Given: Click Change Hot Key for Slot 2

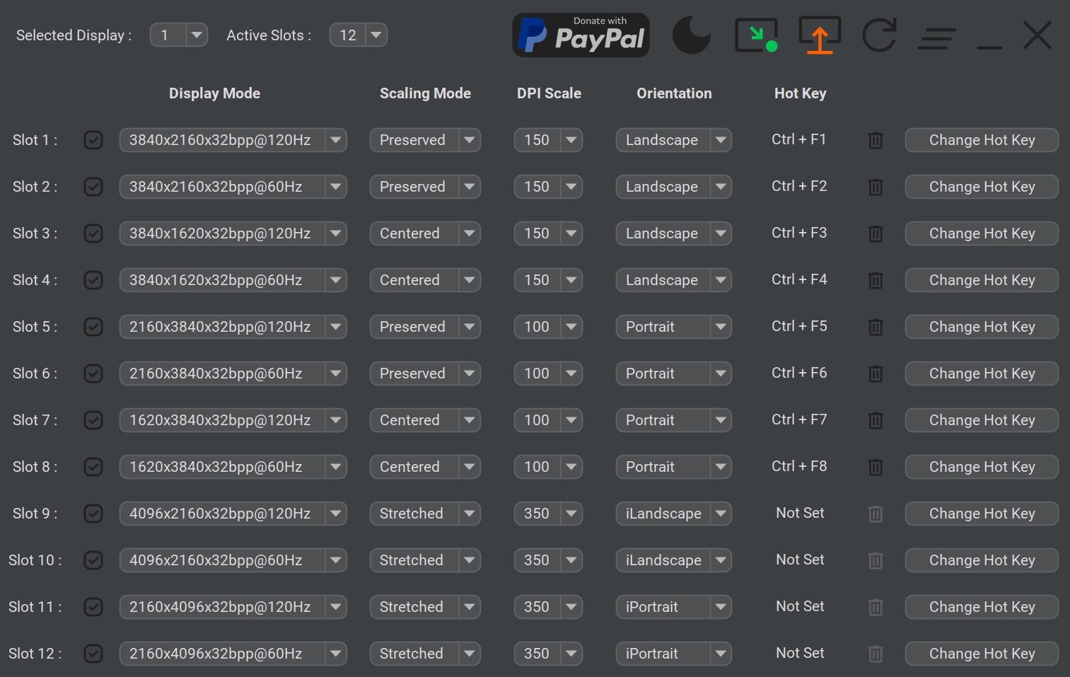Looking at the screenshot, I should click(x=982, y=187).
